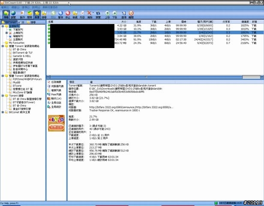The width and height of the screenshot is (264, 206).
Task: Collapse the Torrent 搜尋 tree node
Action: pyautogui.click(x=3, y=96)
